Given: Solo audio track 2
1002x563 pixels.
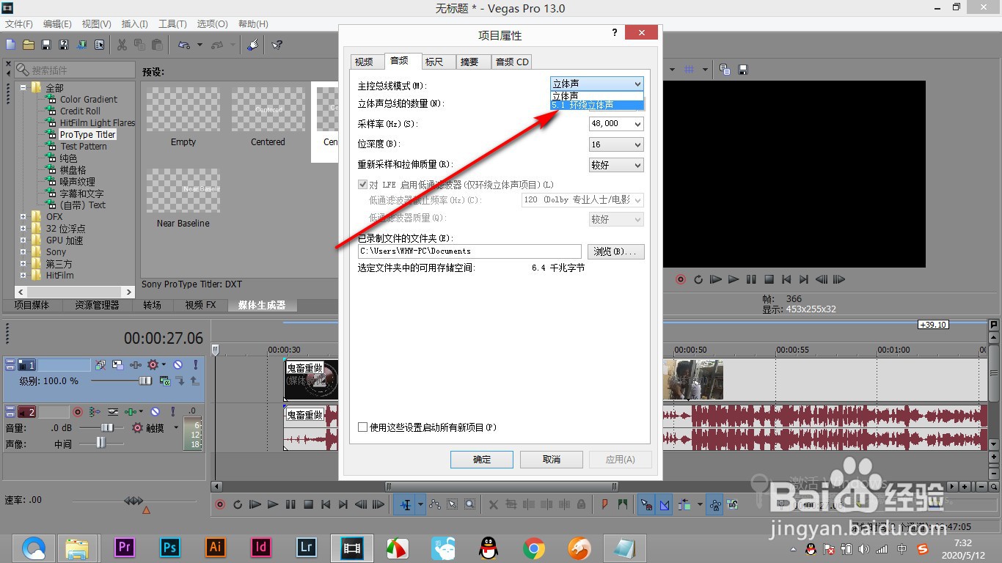Looking at the screenshot, I should click(x=173, y=411).
